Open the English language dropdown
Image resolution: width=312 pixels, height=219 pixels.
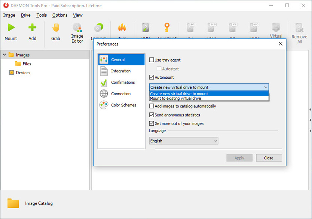point(183,141)
